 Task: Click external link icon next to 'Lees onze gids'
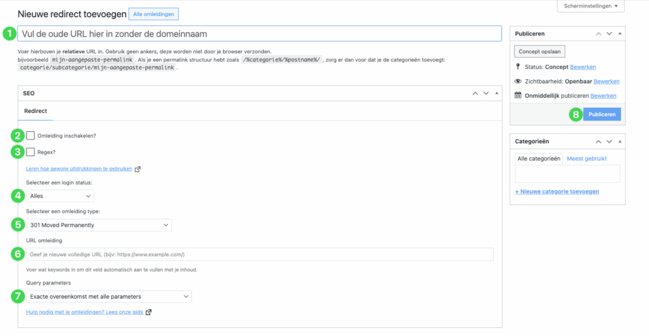tap(148, 313)
